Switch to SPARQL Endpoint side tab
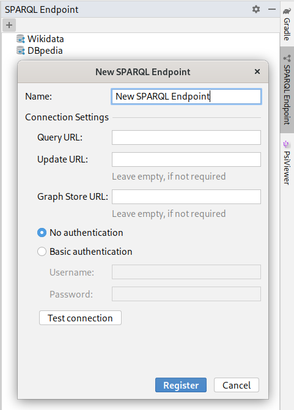Image resolution: width=294 pixels, height=410 pixels. tap(287, 90)
